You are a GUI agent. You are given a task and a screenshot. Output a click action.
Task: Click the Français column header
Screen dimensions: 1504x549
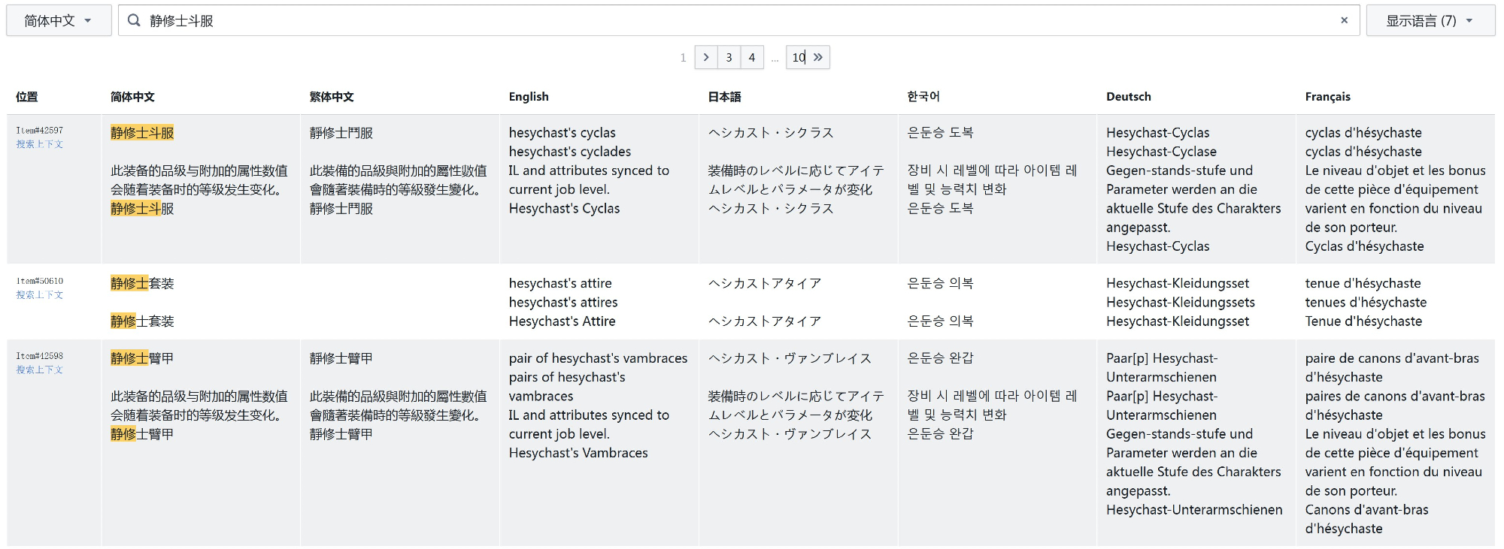point(1327,97)
